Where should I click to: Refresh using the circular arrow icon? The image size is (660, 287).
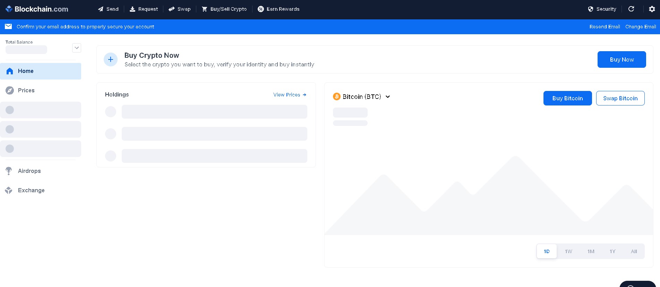coord(631,9)
